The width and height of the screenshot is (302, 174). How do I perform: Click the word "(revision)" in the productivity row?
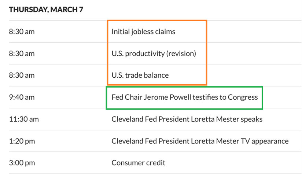[x=181, y=53]
